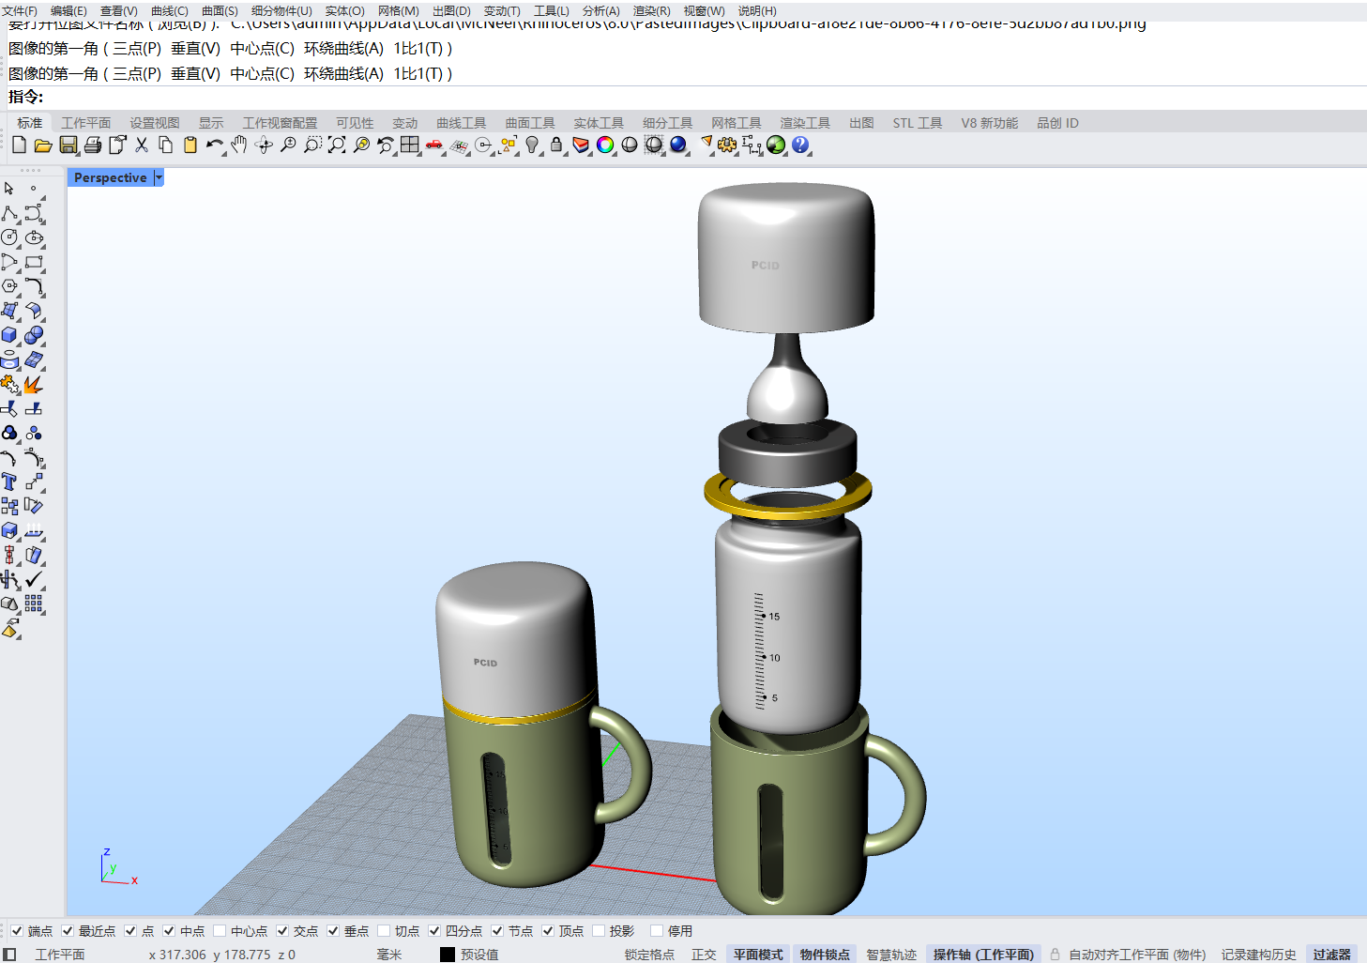The image size is (1367, 963).
Task: Click the Print icon in toolbar
Action: pyautogui.click(x=92, y=145)
